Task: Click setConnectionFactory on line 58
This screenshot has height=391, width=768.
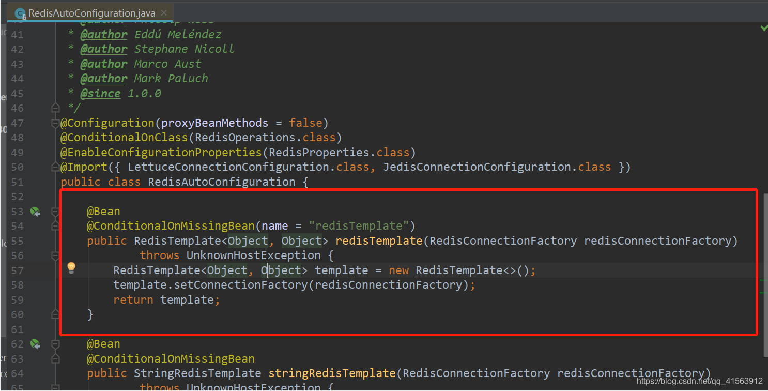Action: [241, 285]
